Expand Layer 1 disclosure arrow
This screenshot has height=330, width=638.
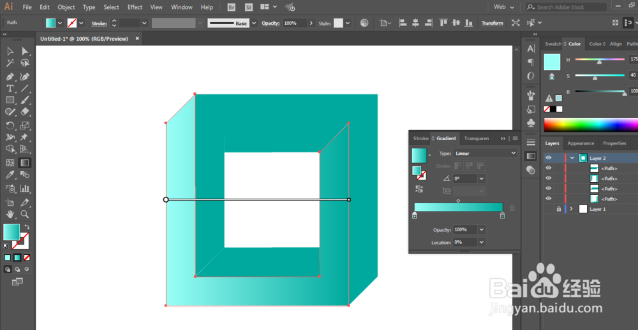[x=571, y=209]
